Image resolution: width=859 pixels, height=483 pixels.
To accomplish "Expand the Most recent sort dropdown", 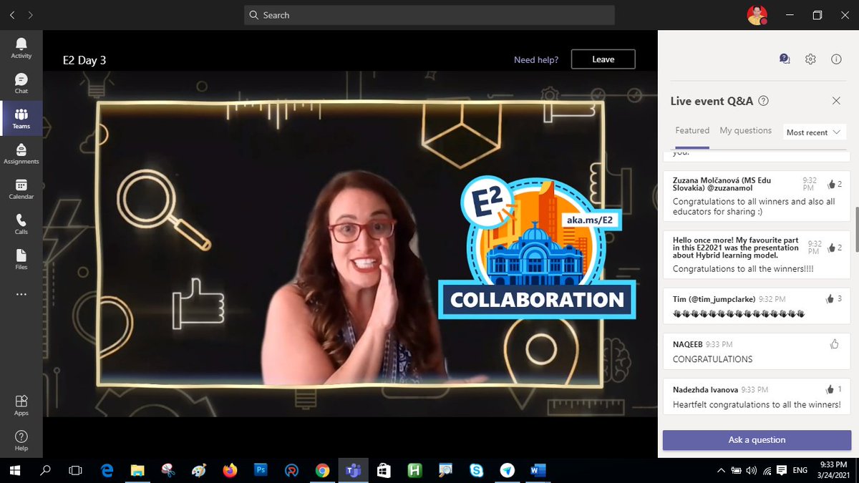I will 815,132.
